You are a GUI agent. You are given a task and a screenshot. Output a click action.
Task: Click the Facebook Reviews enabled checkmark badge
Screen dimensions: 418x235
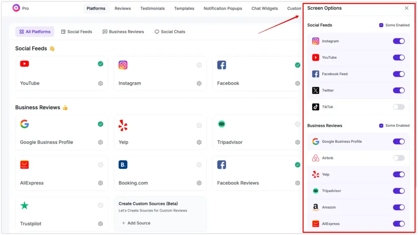pos(298,165)
